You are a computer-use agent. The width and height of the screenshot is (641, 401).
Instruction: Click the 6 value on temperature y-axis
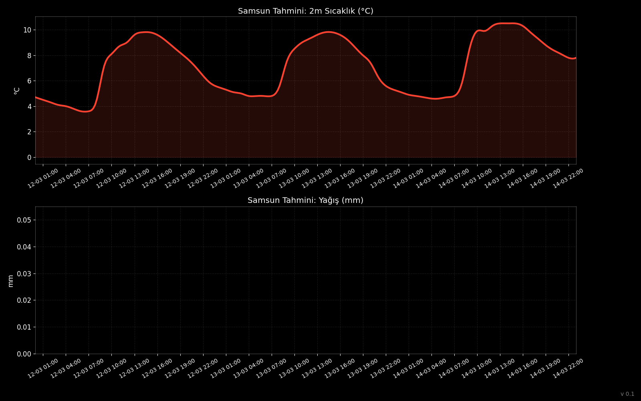click(x=29, y=81)
